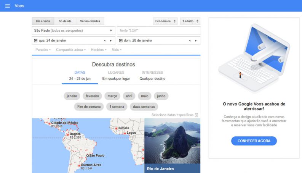Click the Voos title in header

[19, 6]
